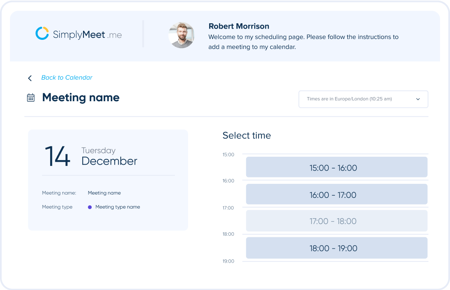Click the calendar icon beside Meeting name
The image size is (450, 290).
[31, 98]
